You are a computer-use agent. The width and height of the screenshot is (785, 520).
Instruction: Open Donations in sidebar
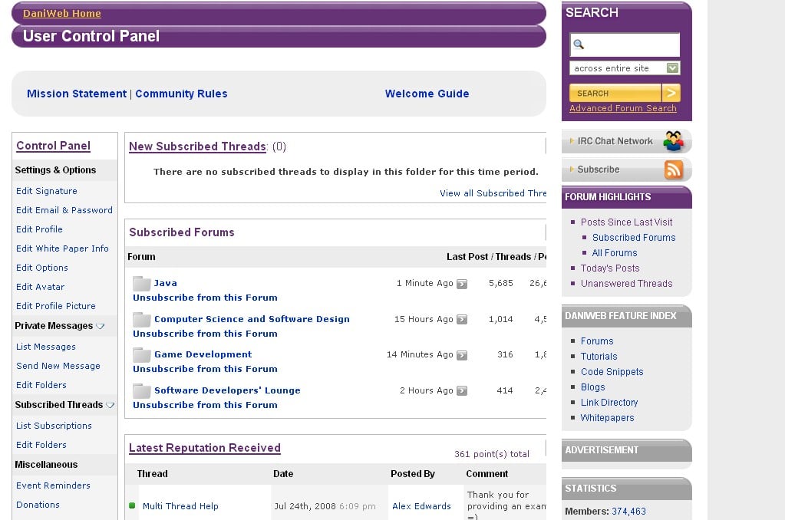click(38, 505)
